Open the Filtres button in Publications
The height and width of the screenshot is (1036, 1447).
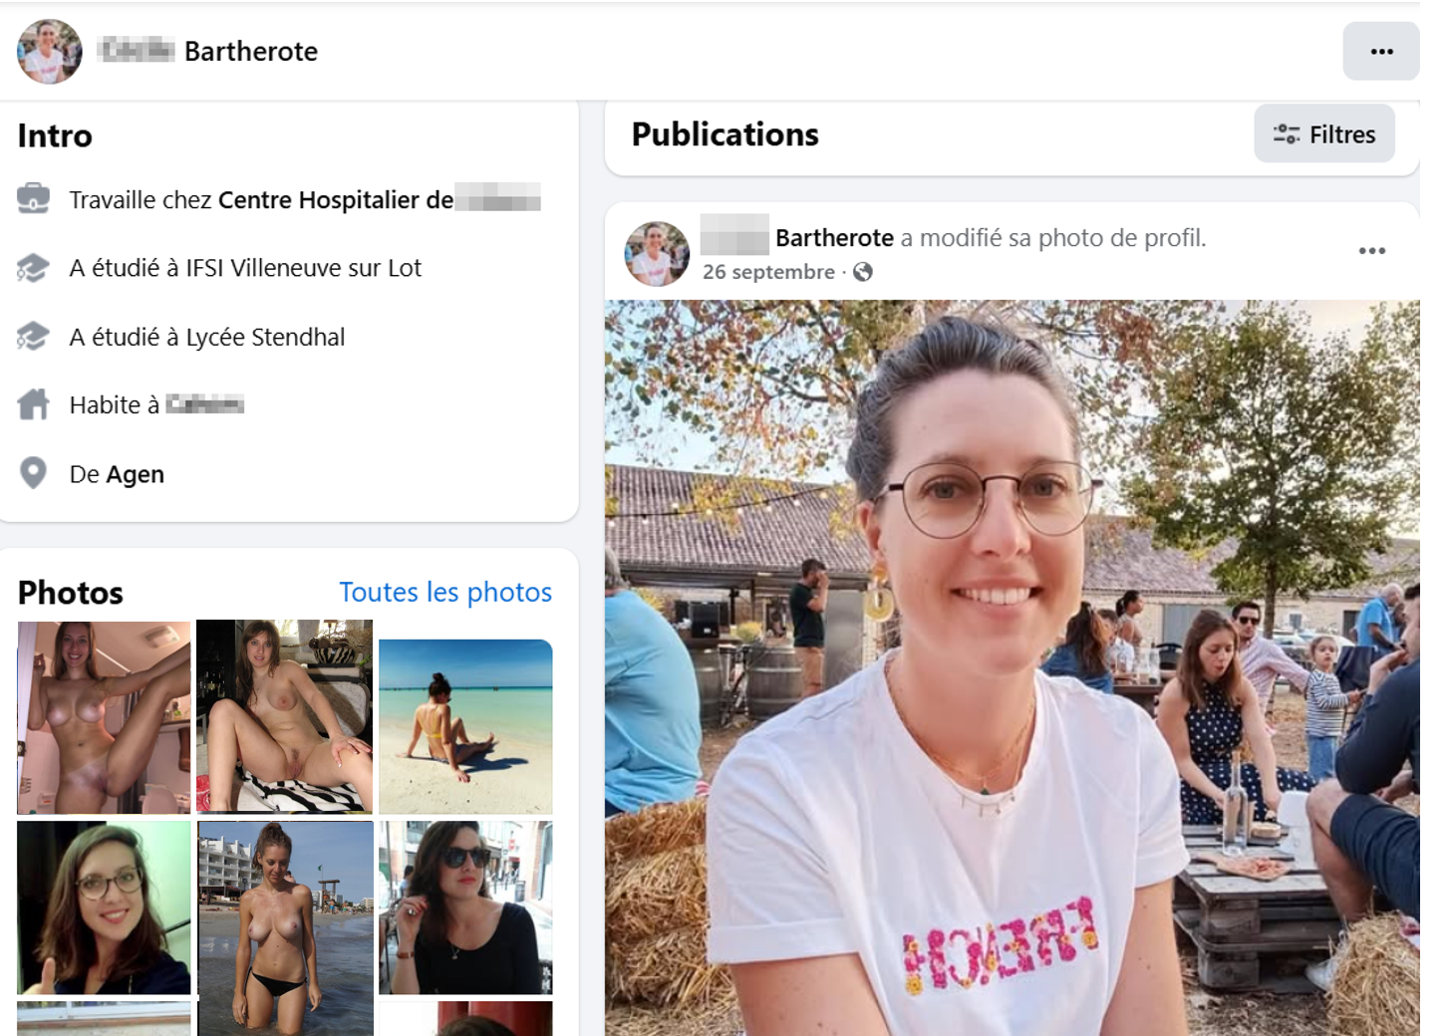pos(1324,133)
